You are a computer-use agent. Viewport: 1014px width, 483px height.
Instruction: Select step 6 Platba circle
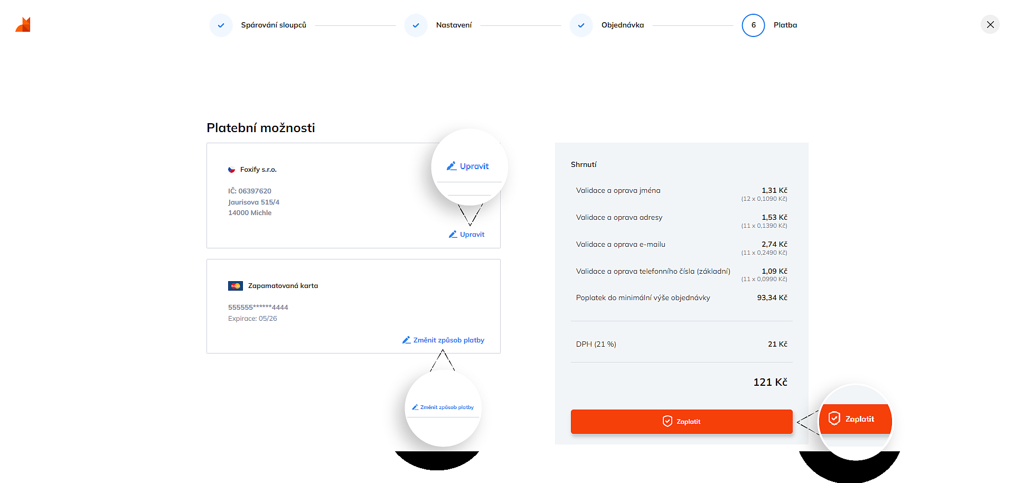point(753,25)
